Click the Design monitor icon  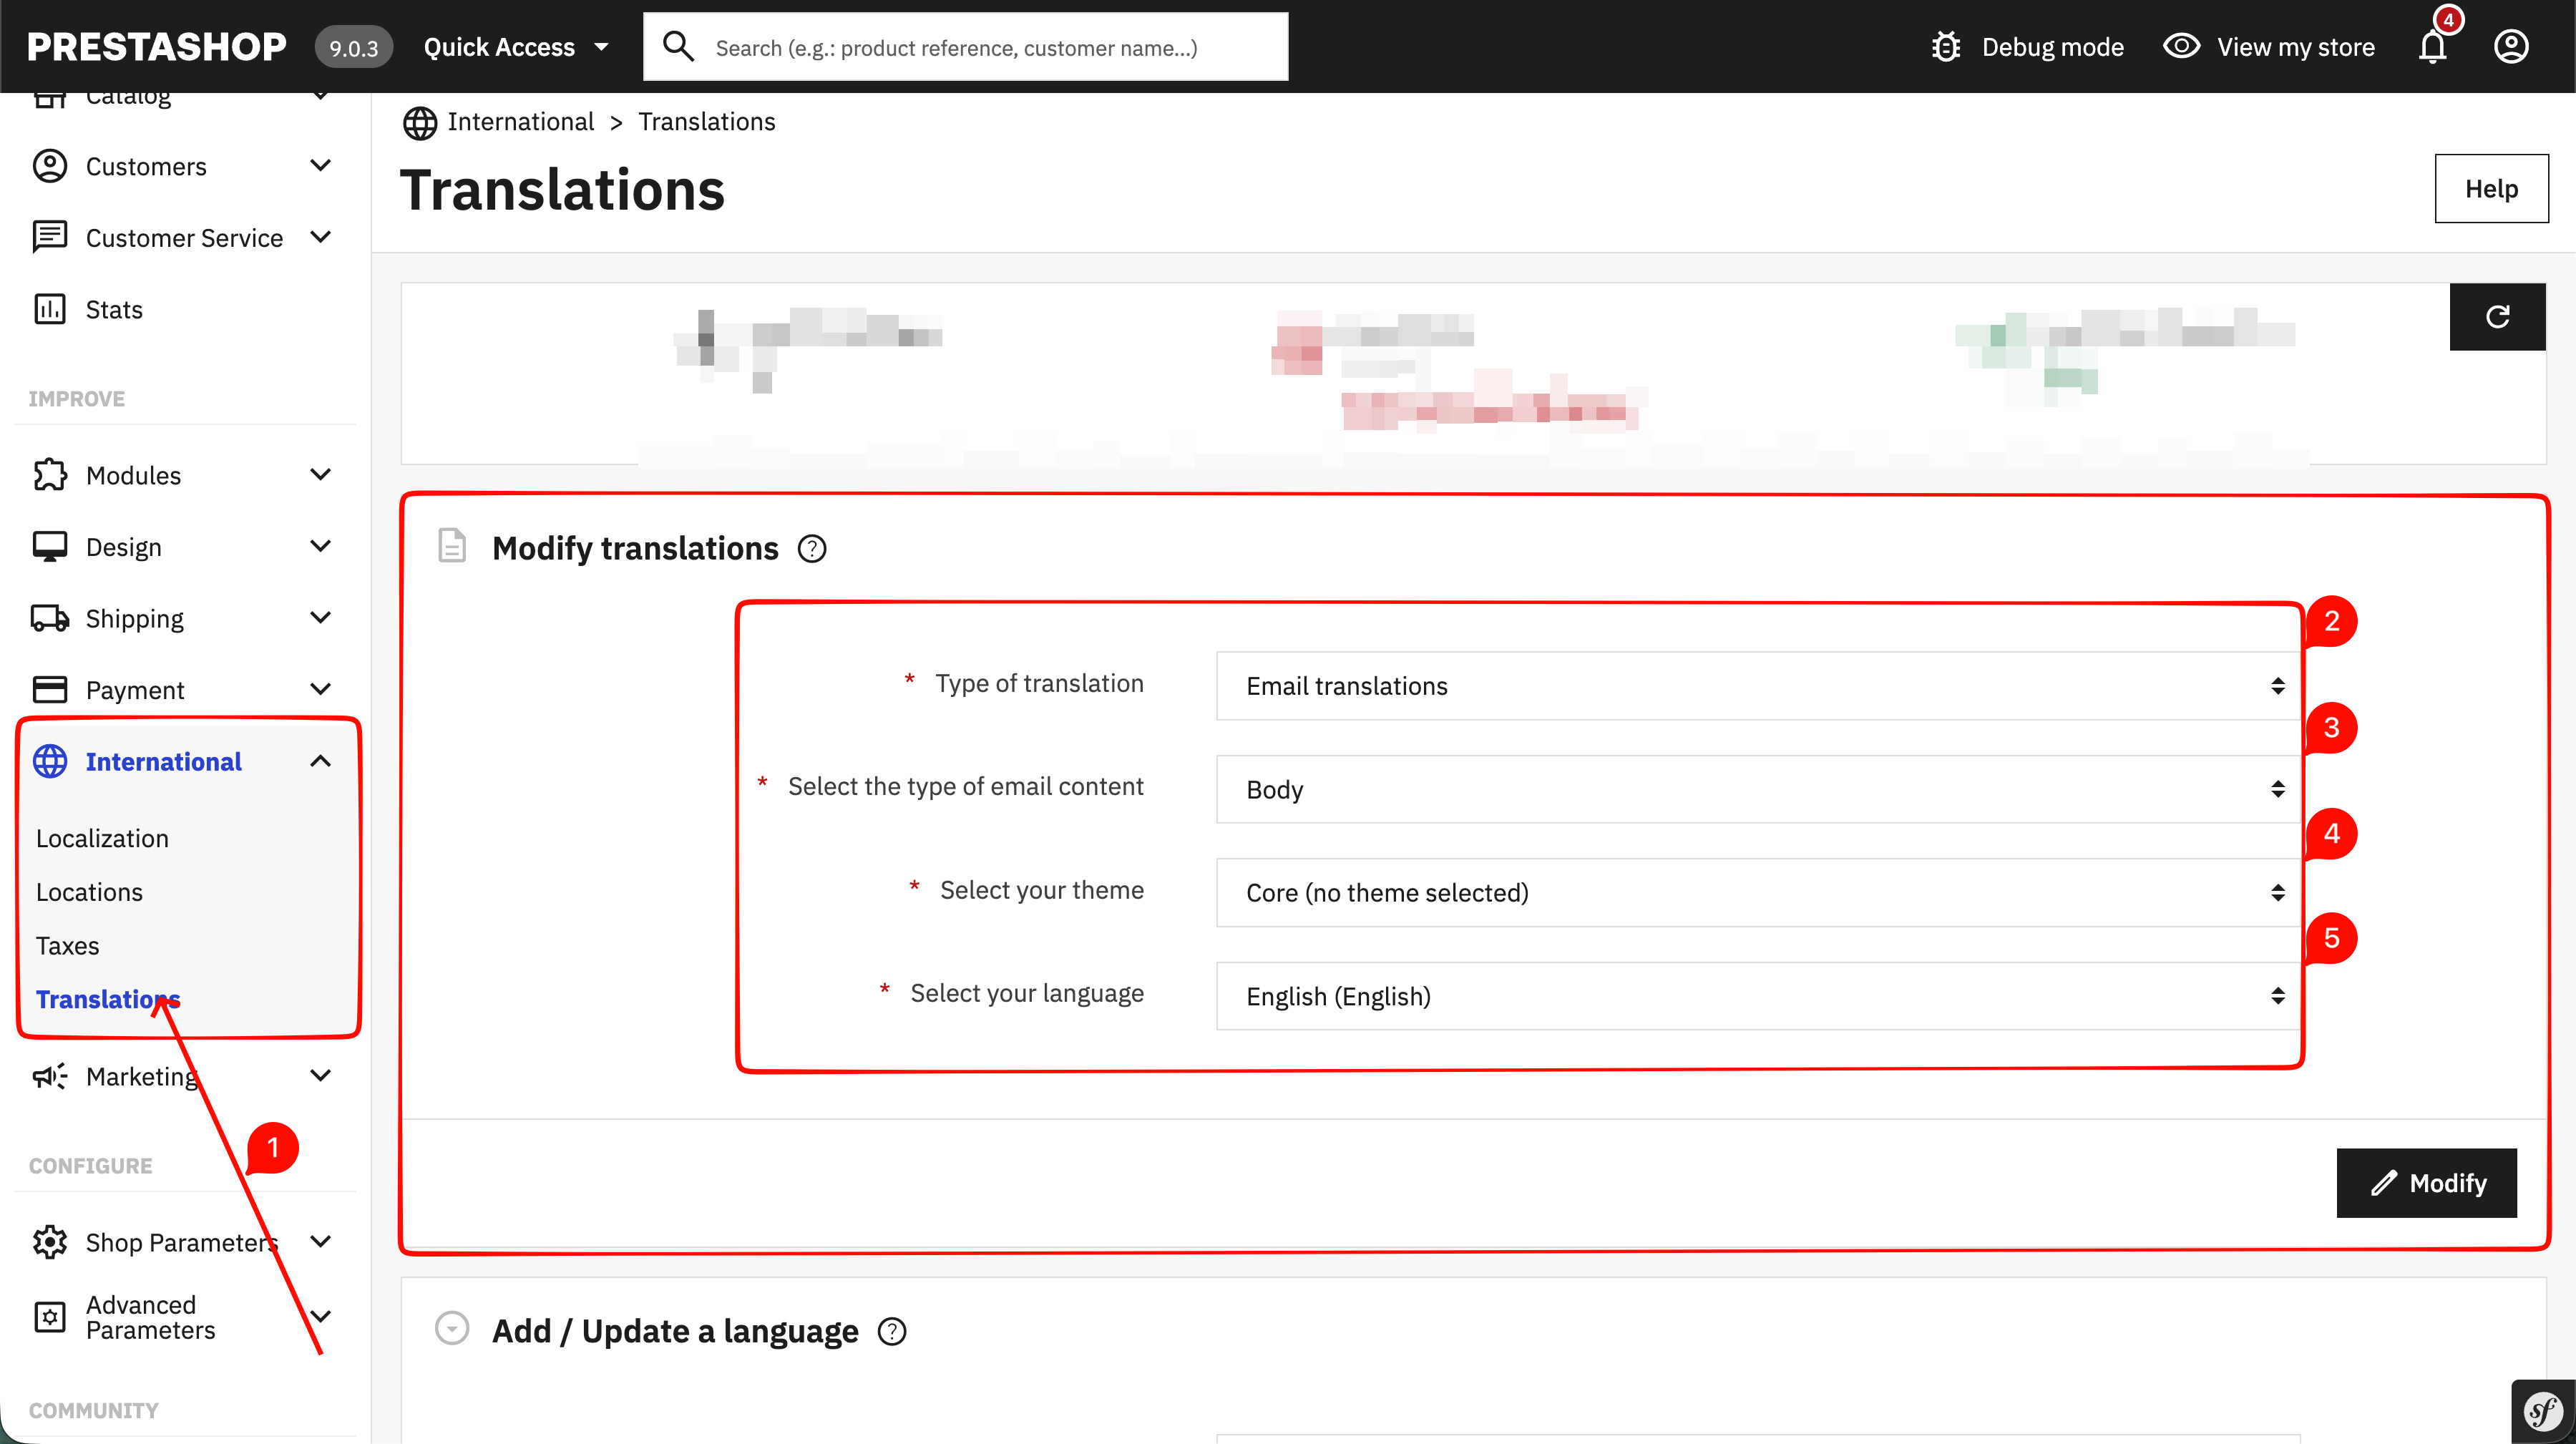coord(50,547)
